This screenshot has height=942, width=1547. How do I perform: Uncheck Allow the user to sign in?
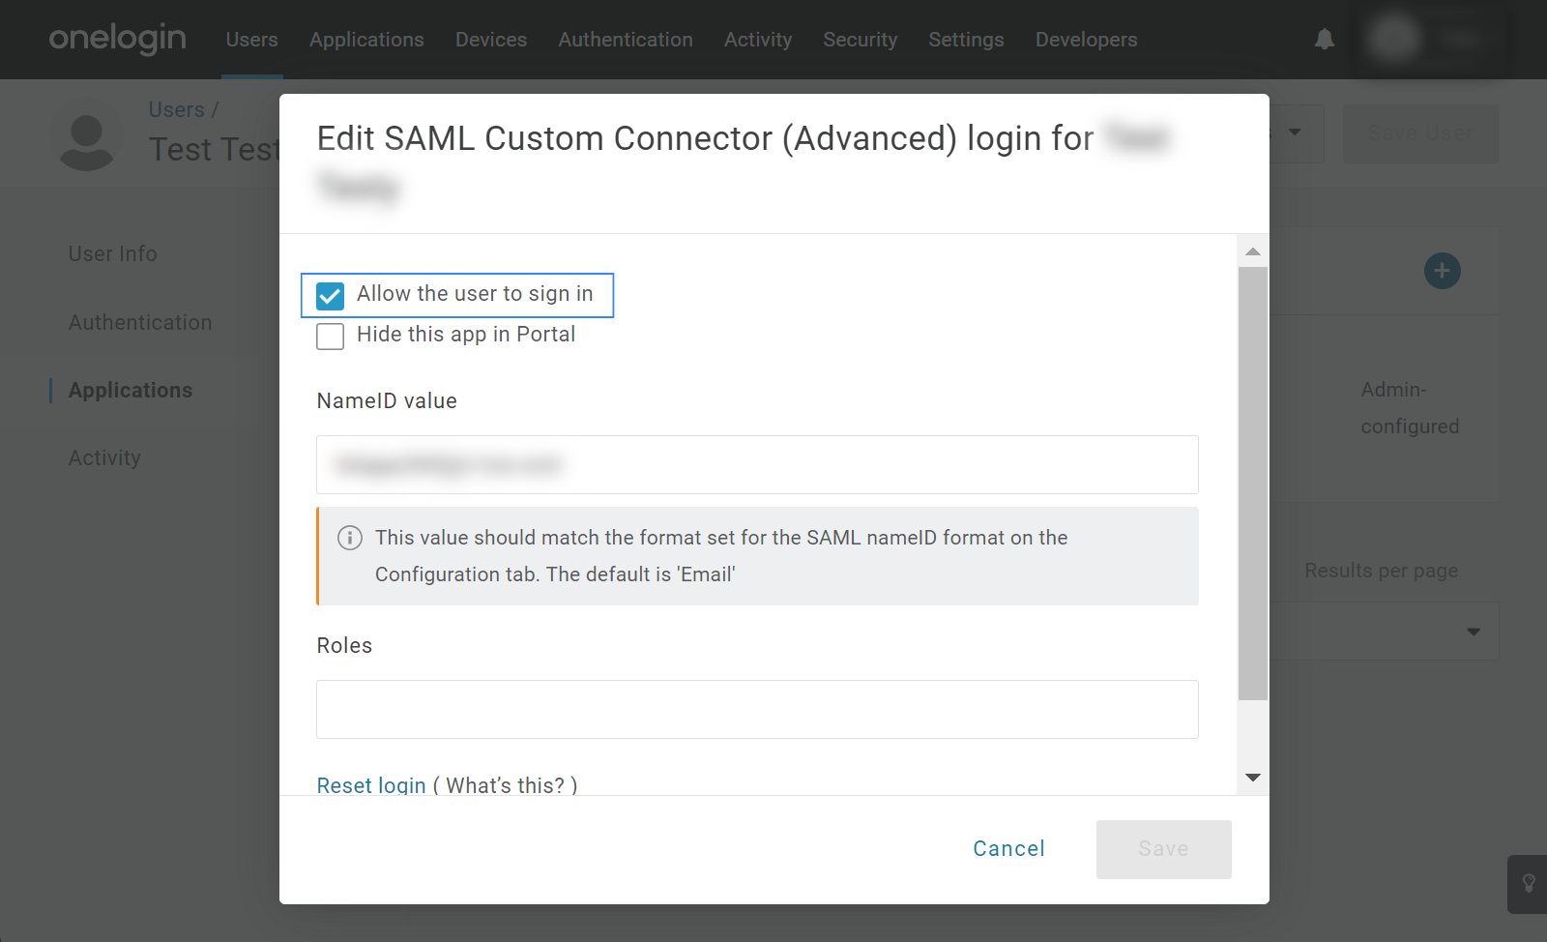[x=331, y=296]
